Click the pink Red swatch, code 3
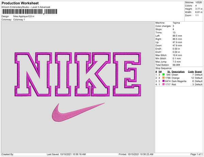204x157 pixels. [164, 84]
